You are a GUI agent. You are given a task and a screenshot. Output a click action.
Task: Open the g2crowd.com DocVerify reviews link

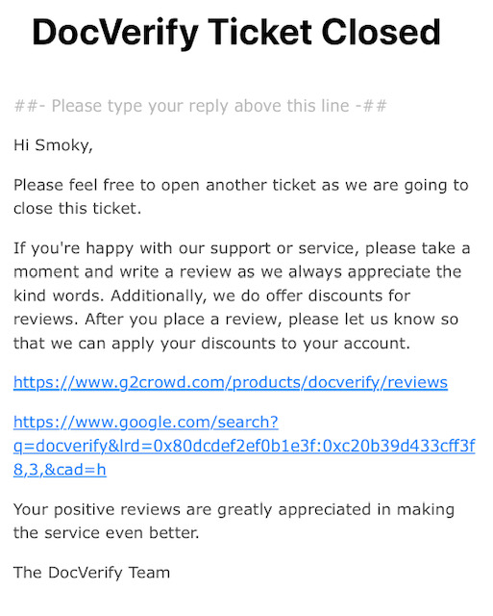[231, 383]
